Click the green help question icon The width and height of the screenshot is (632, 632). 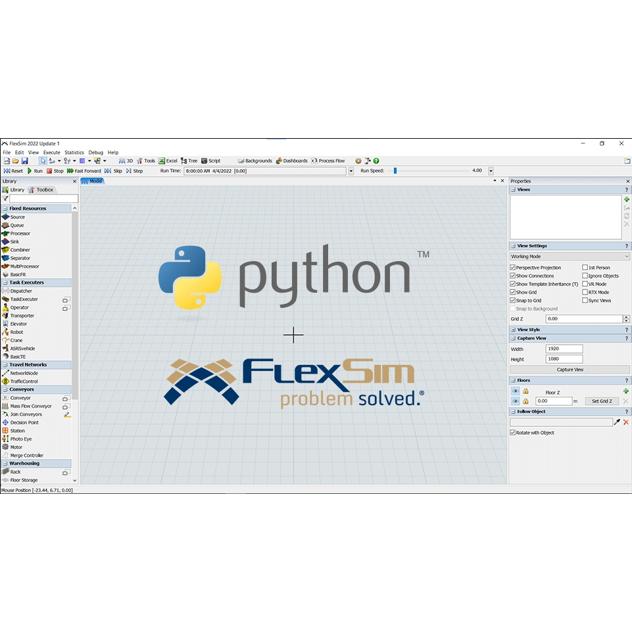[376, 161]
